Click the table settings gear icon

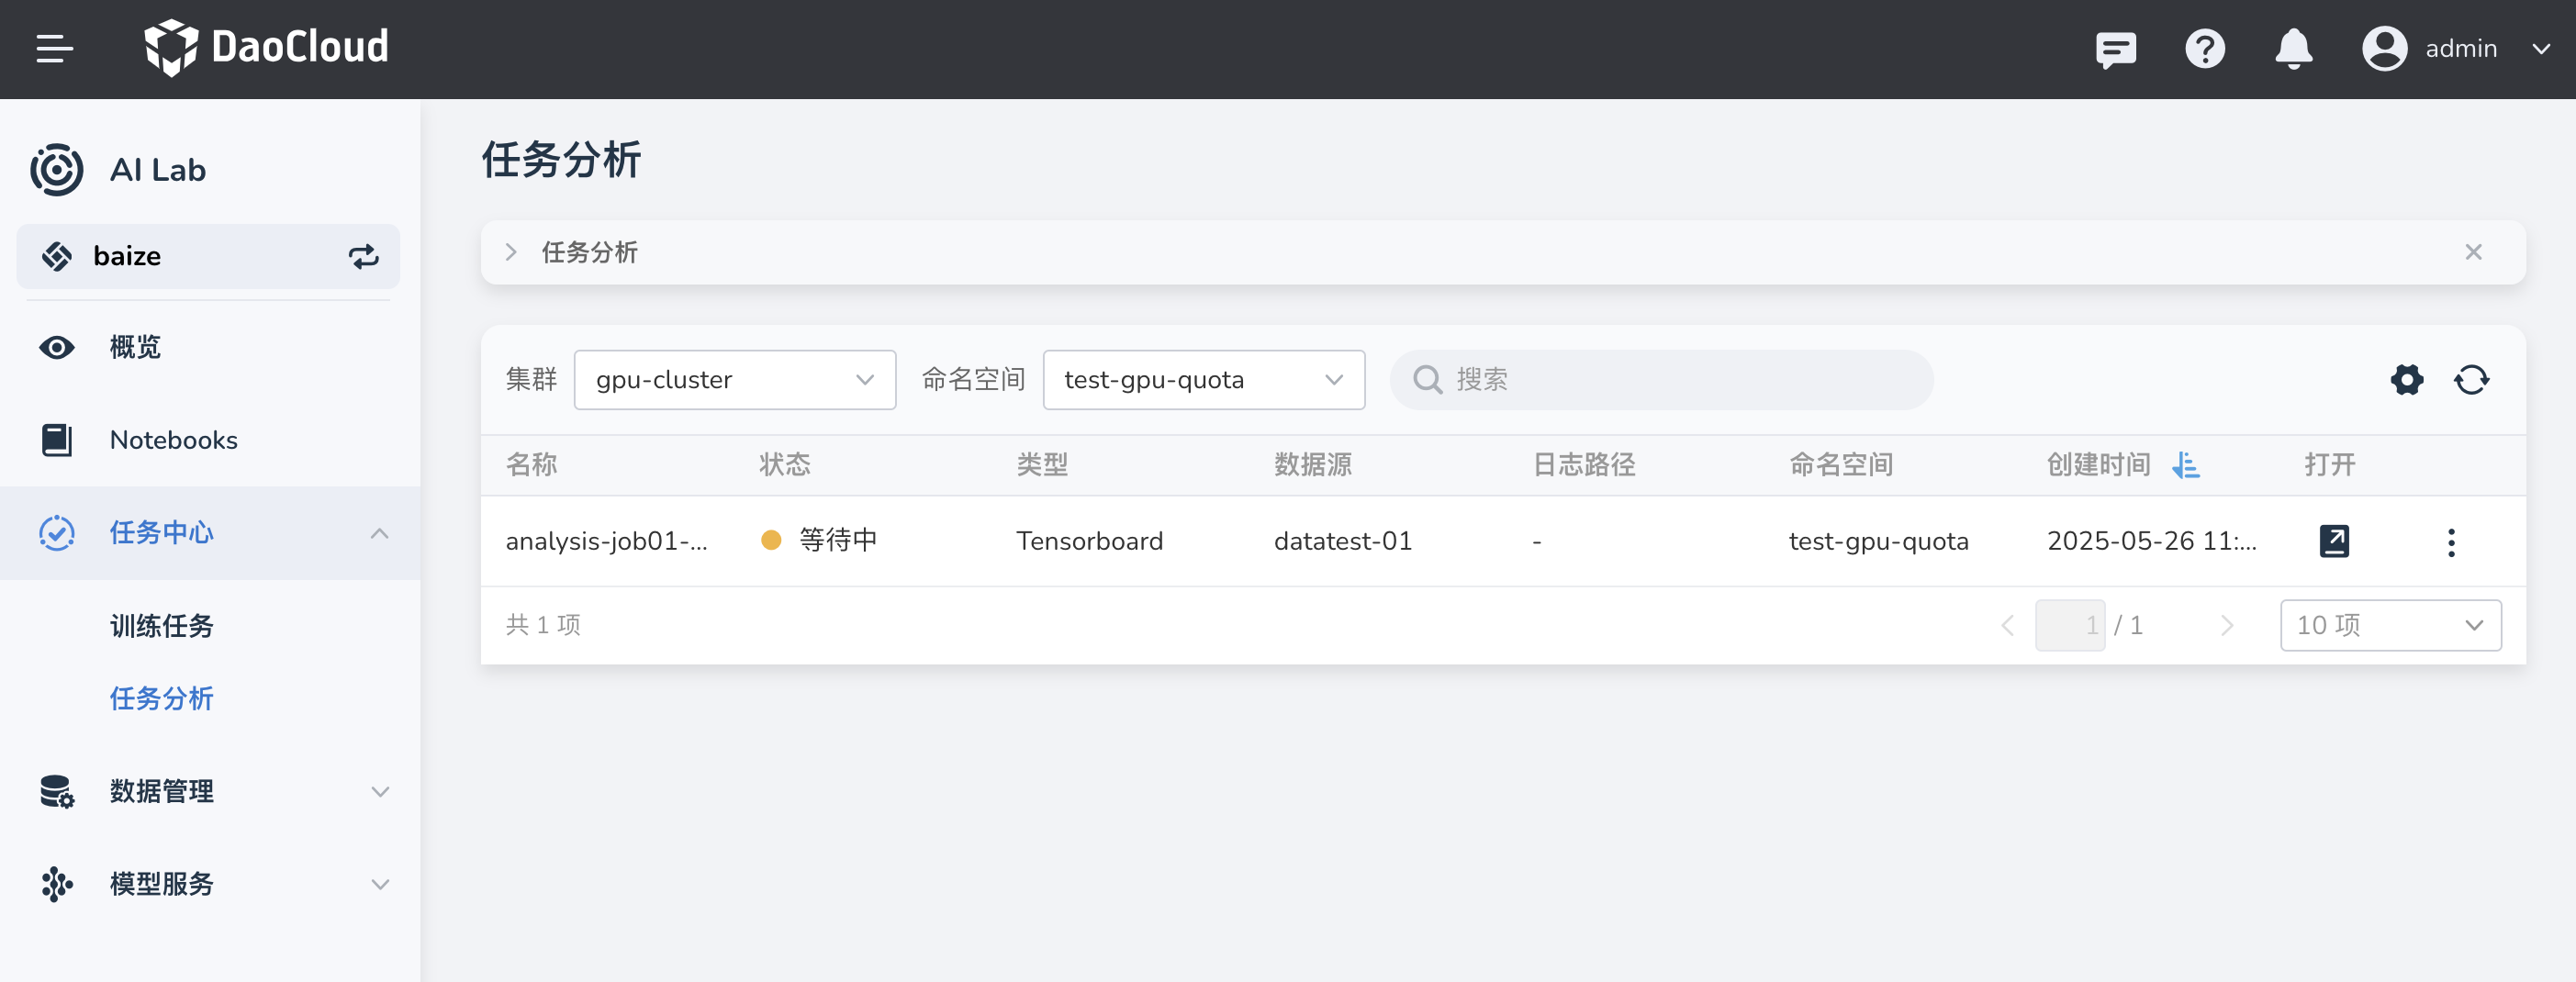coord(2407,380)
